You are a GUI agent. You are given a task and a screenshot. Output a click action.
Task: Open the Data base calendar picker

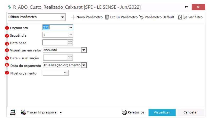tap(70, 42)
